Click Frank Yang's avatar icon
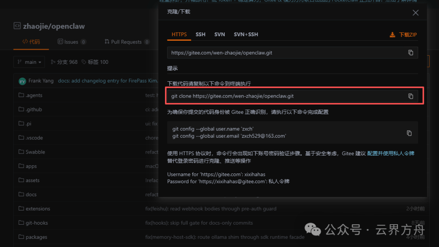 click(x=22, y=81)
